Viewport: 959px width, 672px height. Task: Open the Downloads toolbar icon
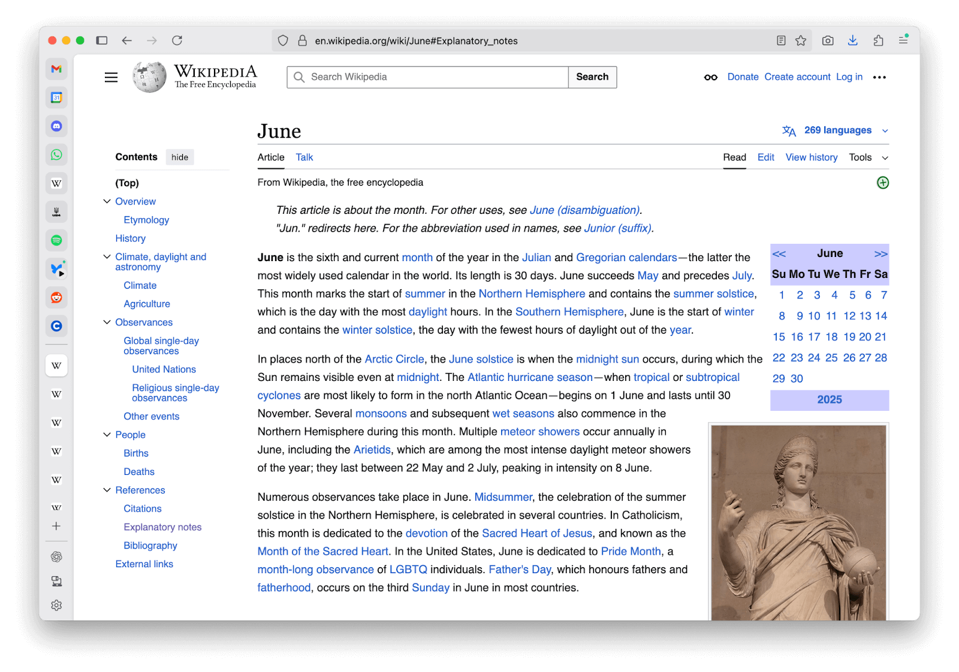[x=852, y=40]
